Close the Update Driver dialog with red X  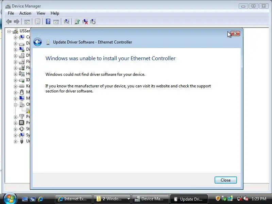click(235, 34)
